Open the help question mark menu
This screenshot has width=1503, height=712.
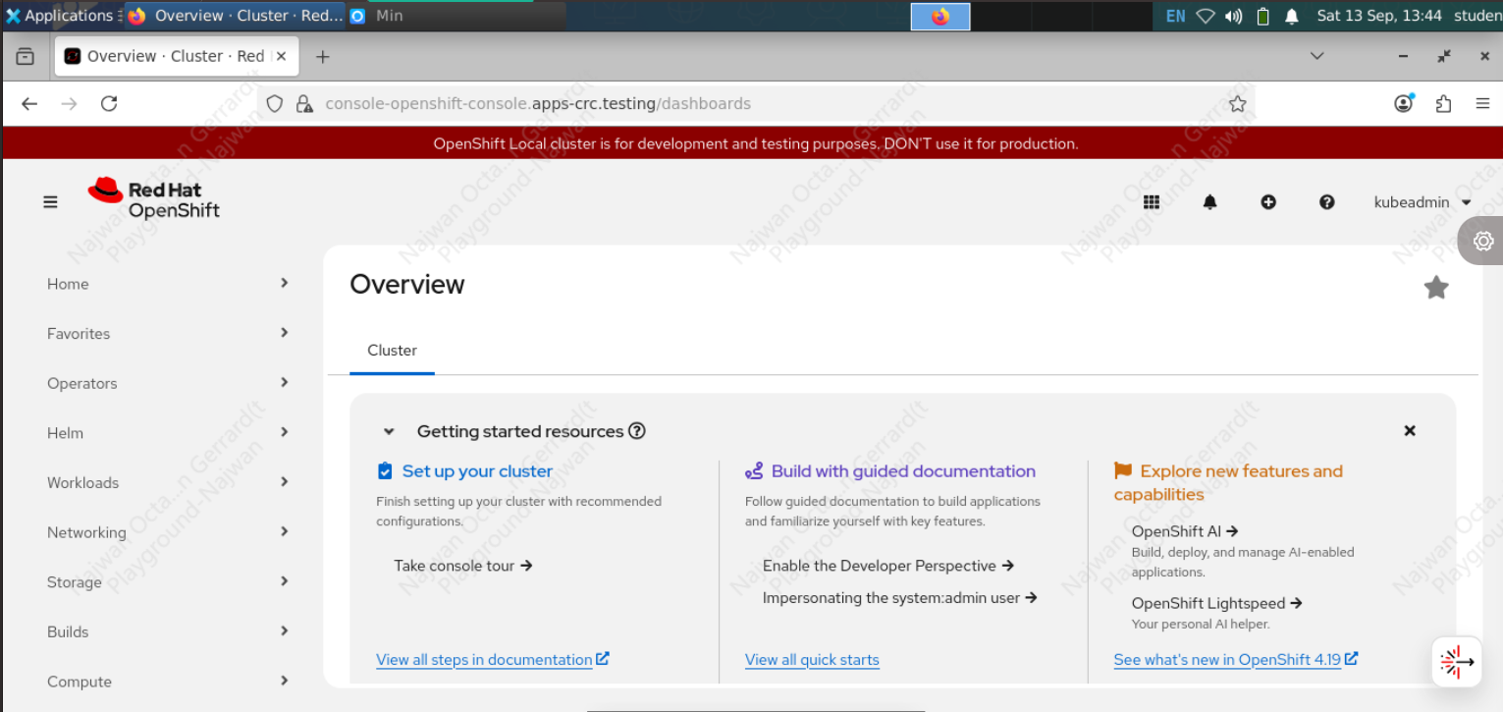pyautogui.click(x=1326, y=202)
